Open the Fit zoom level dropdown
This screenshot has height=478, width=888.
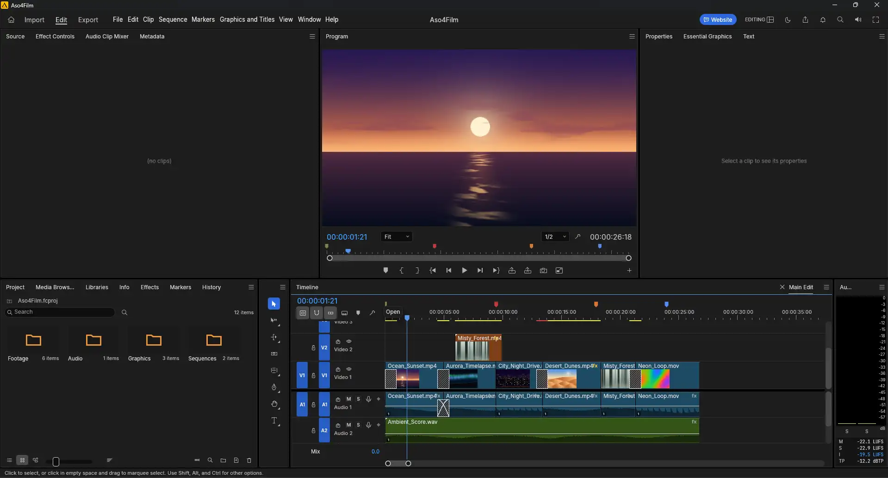397,236
